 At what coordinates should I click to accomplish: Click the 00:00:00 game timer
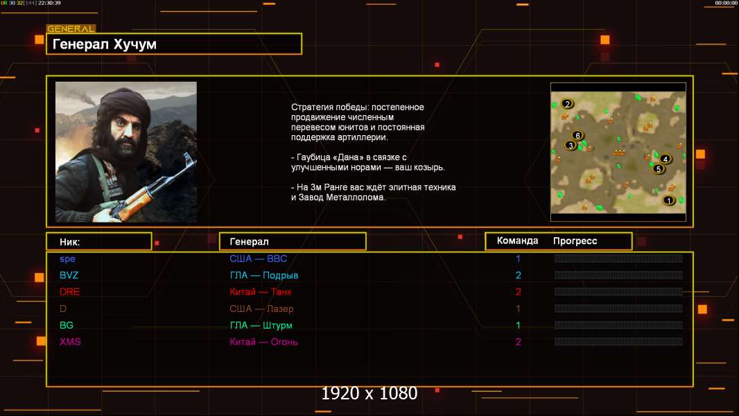(726, 3)
